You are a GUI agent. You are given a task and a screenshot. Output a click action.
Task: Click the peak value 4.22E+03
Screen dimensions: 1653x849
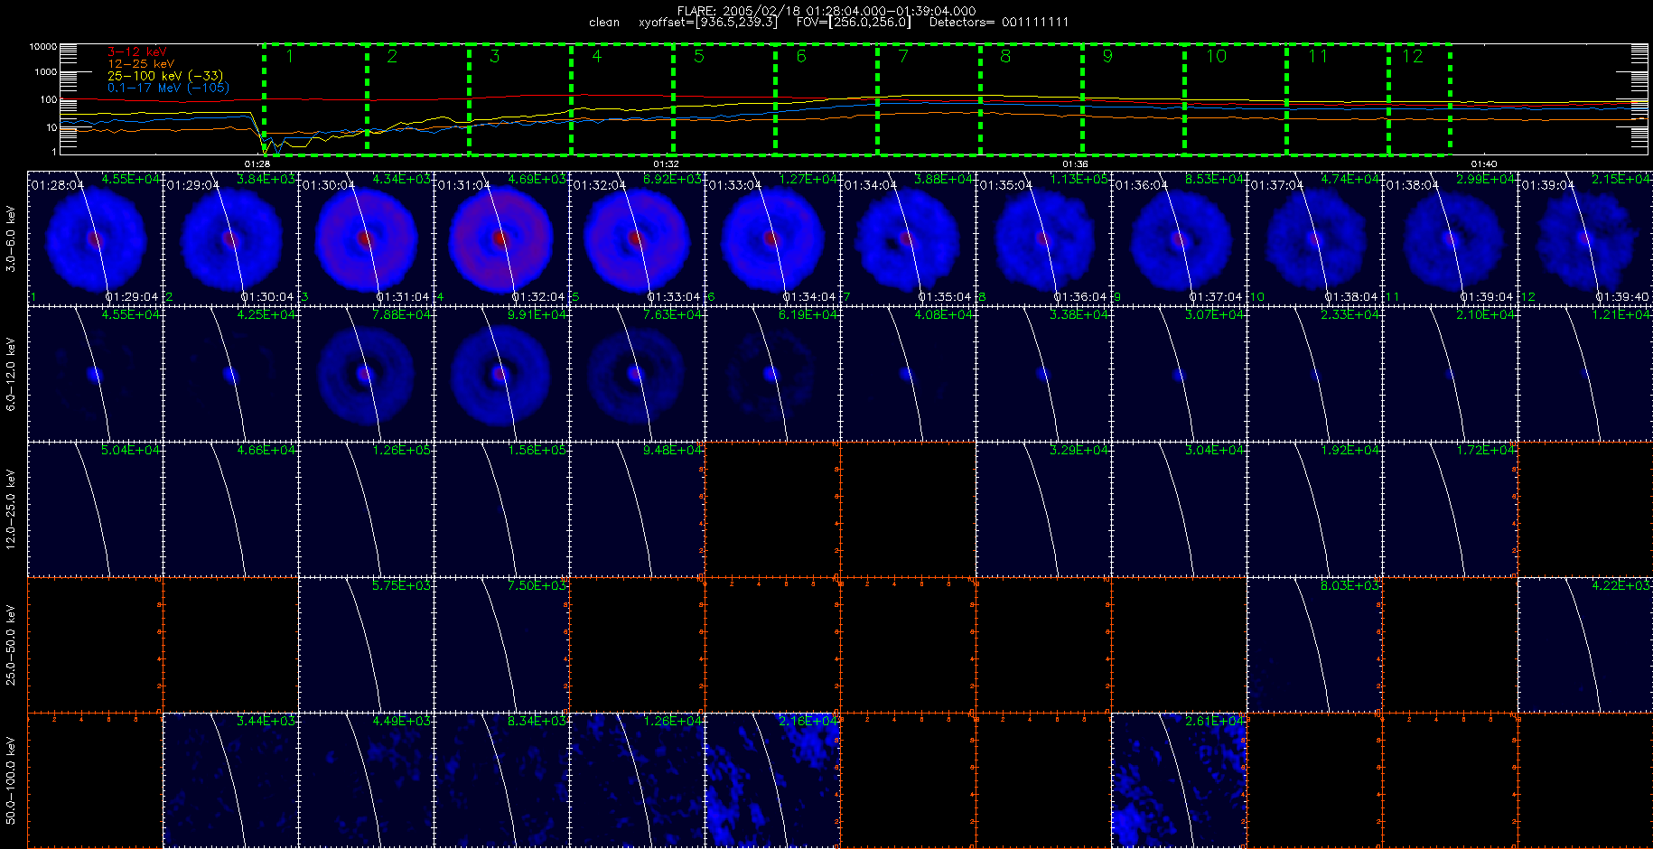(x=1621, y=586)
